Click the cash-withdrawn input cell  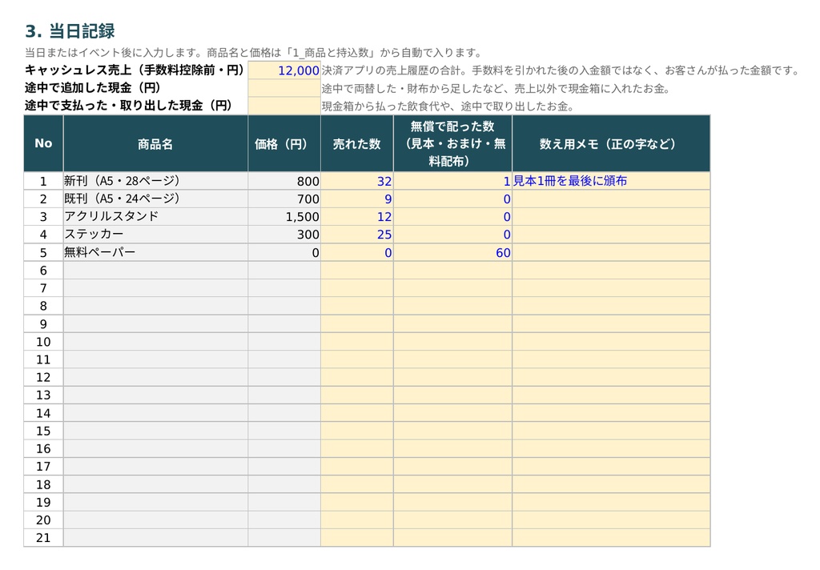pyautogui.click(x=284, y=106)
